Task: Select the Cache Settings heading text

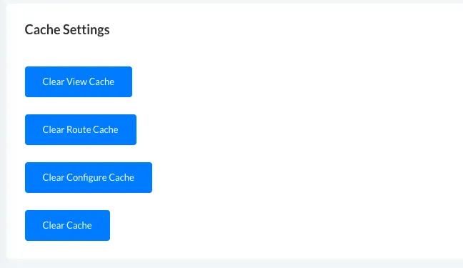Action: 67,29
